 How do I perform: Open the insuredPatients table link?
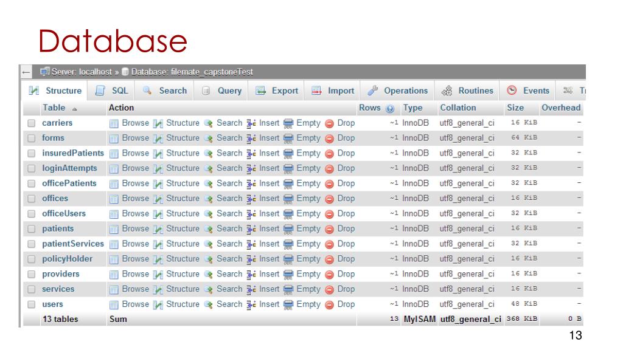[x=73, y=153]
